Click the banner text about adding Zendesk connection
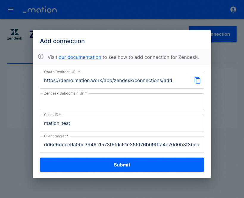The image size is (244, 198). click(x=151, y=57)
